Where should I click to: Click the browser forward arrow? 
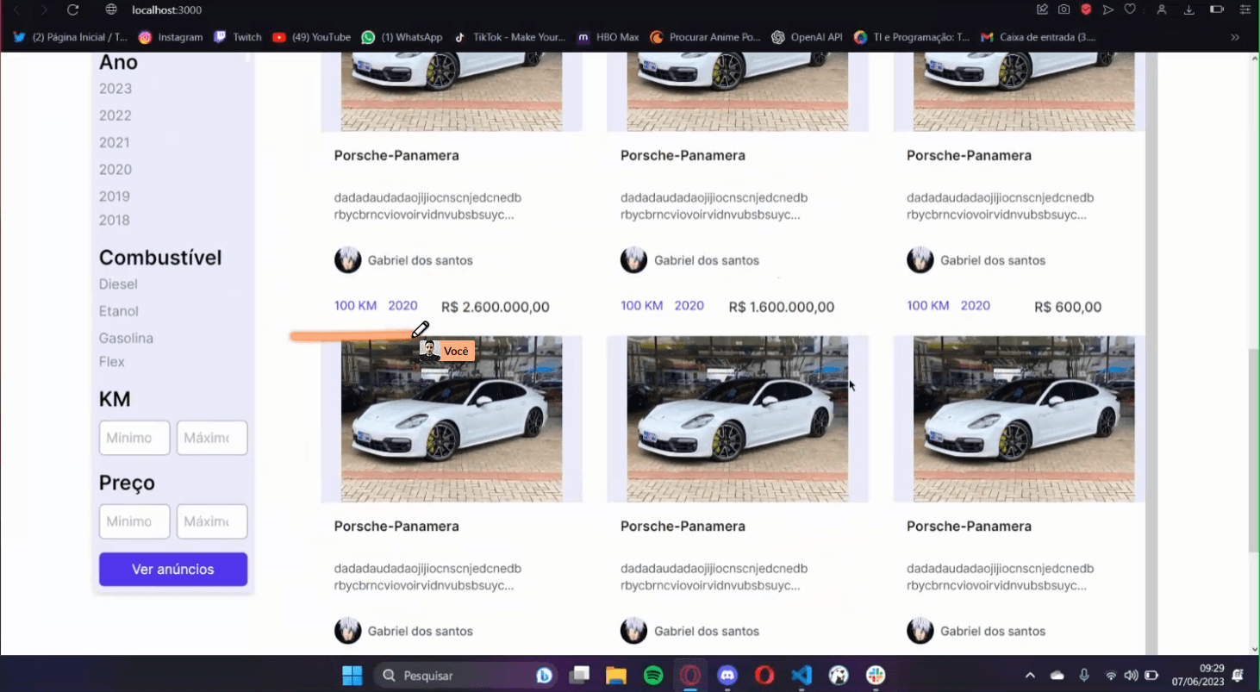point(44,9)
